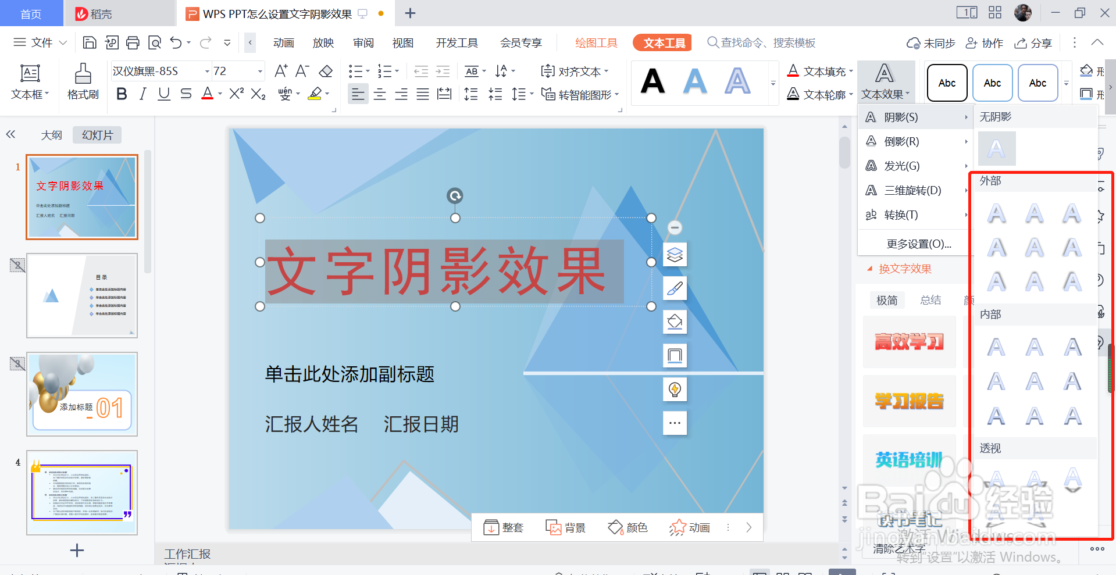The width and height of the screenshot is (1116, 575).
Task: Click the 动画 button in bottom toolbar
Action: (x=690, y=527)
